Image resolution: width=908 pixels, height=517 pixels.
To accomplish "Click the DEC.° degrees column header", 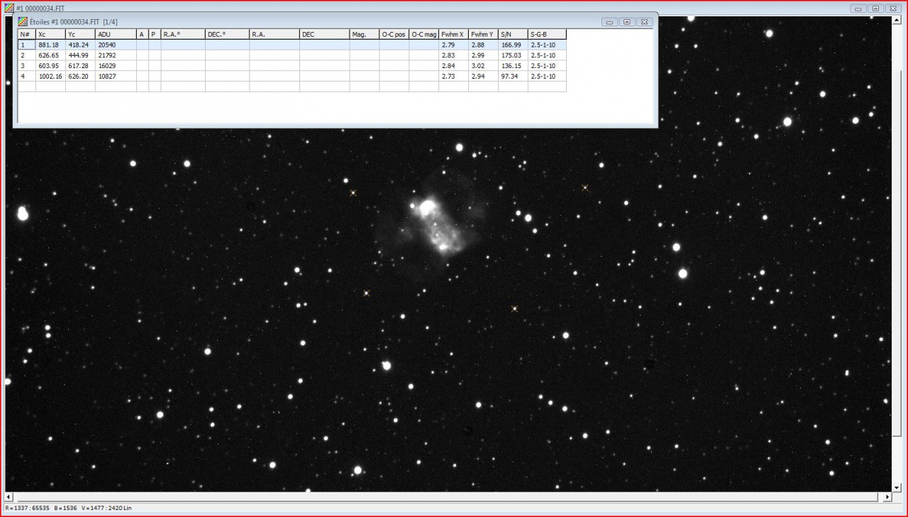I will [x=228, y=34].
